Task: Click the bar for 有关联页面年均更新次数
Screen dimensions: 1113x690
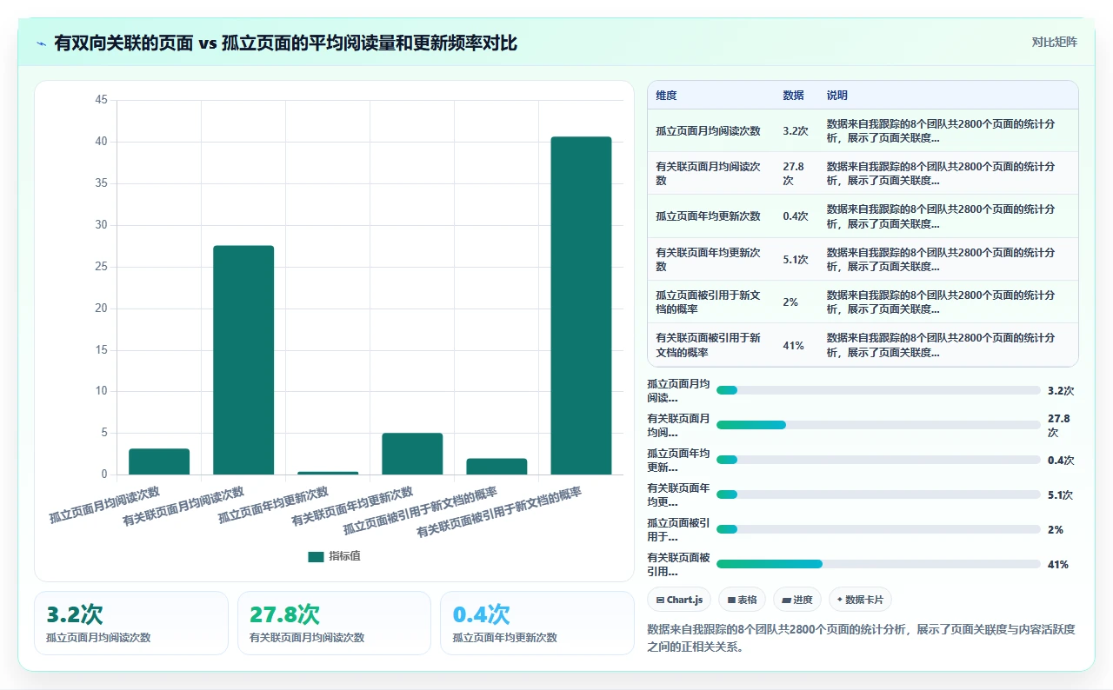Action: click(412, 454)
